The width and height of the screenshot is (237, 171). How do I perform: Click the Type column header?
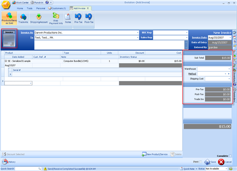[82, 53]
